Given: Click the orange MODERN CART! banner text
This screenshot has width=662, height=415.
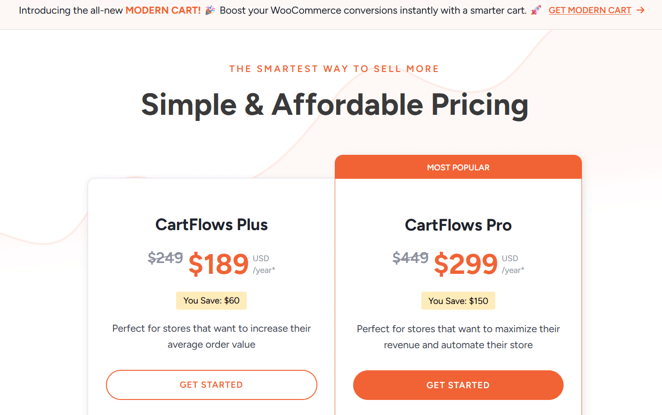Looking at the screenshot, I should click(163, 10).
